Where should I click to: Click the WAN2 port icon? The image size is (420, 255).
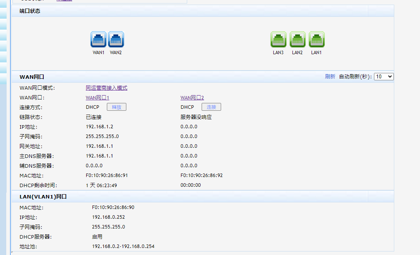(x=116, y=39)
